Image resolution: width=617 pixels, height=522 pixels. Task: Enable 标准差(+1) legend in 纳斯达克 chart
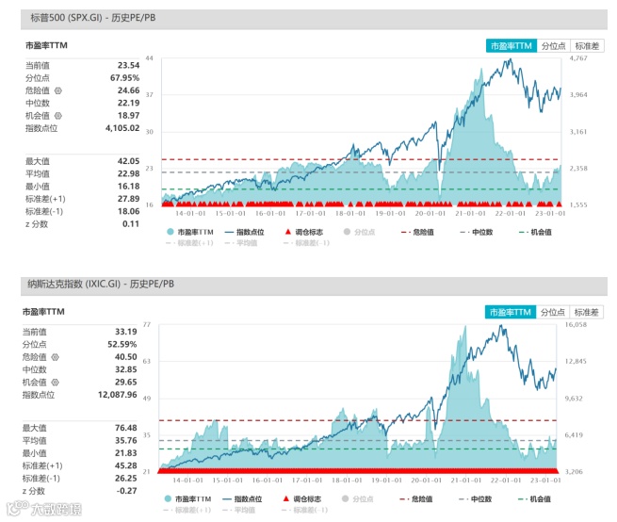(187, 510)
